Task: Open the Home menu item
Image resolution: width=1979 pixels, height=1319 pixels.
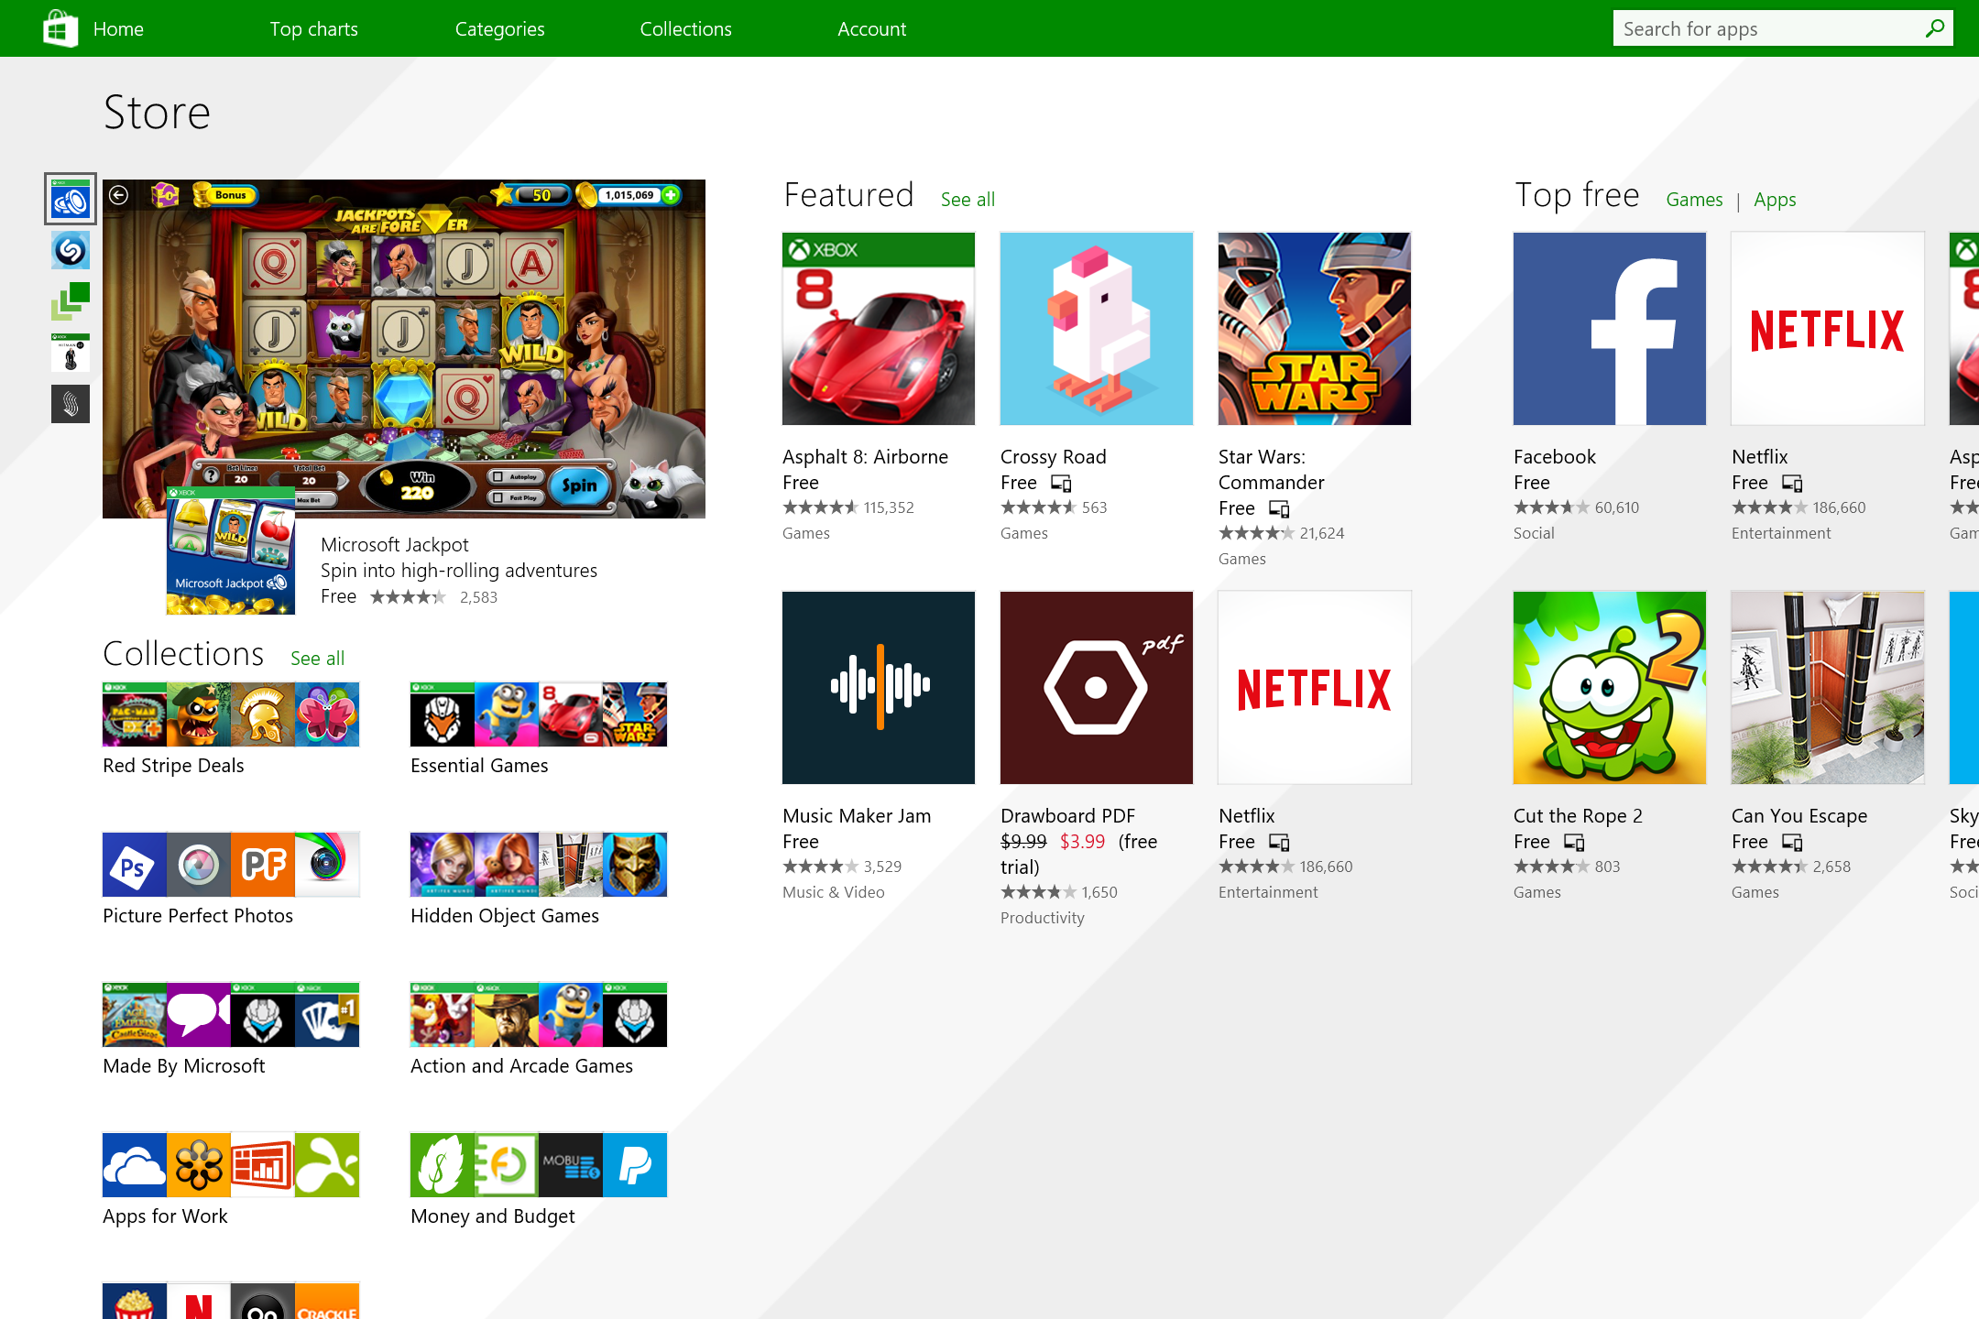Action: pos(118,29)
